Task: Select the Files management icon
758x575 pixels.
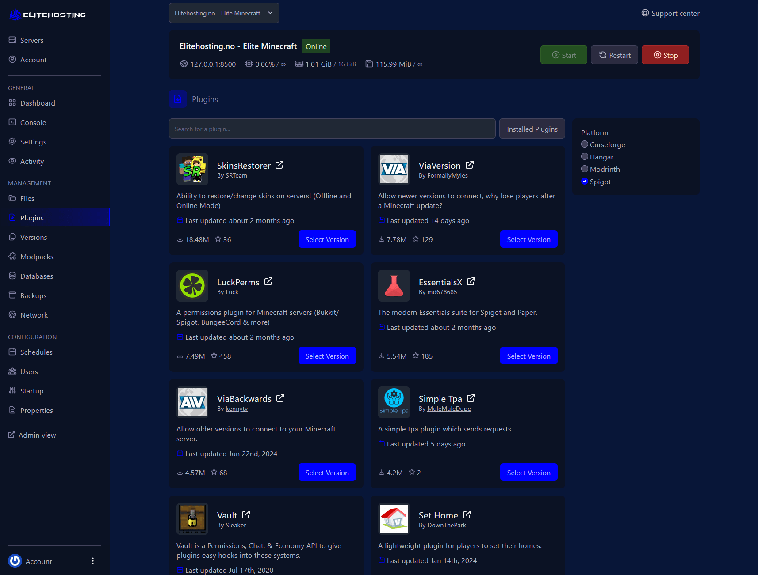Action: 12,198
